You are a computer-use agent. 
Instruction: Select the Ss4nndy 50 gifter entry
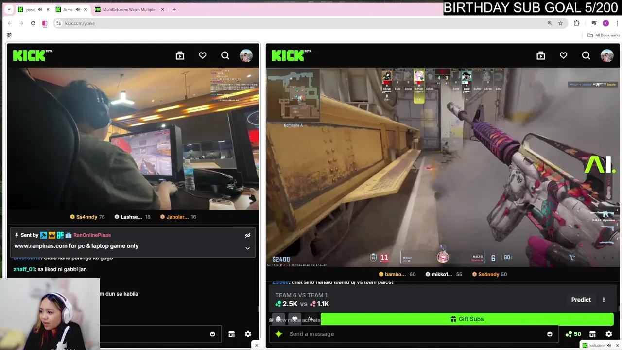click(x=489, y=274)
